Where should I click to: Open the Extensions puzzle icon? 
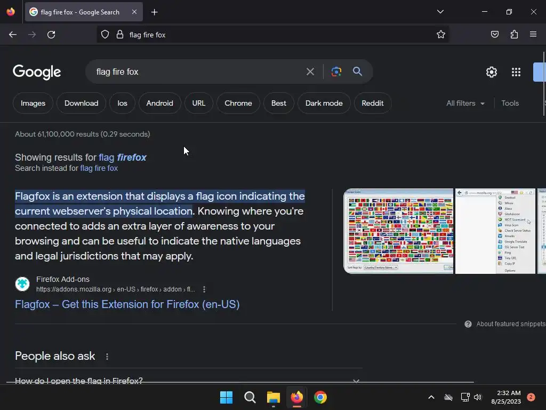point(514,35)
